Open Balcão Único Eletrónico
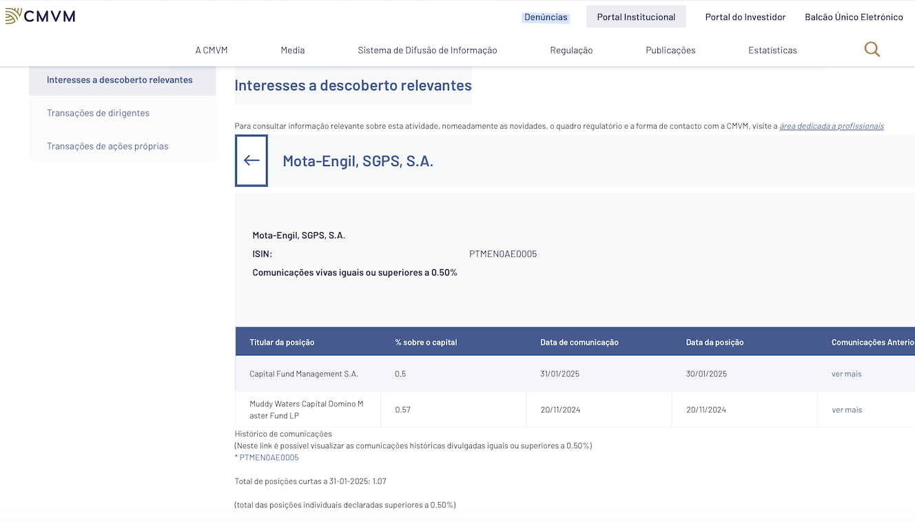Viewport: 915px width, 522px height. 854,17
